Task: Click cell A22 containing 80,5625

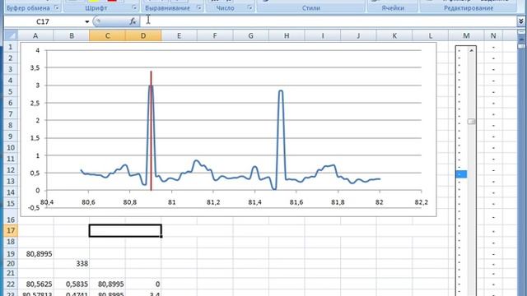Action: tap(35, 284)
